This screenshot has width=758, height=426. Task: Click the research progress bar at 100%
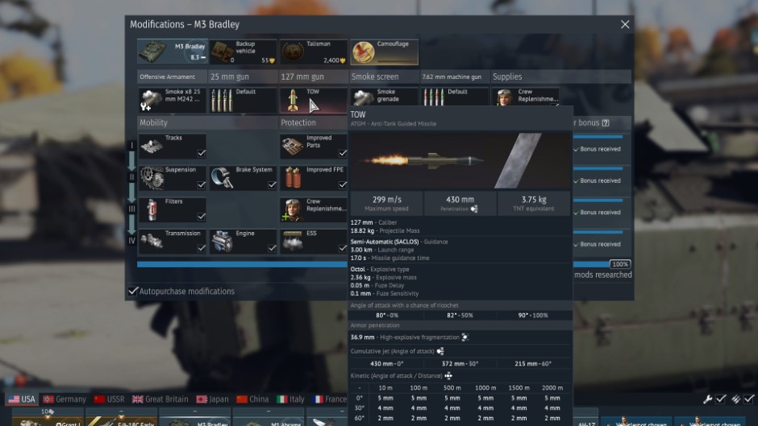pos(355,263)
